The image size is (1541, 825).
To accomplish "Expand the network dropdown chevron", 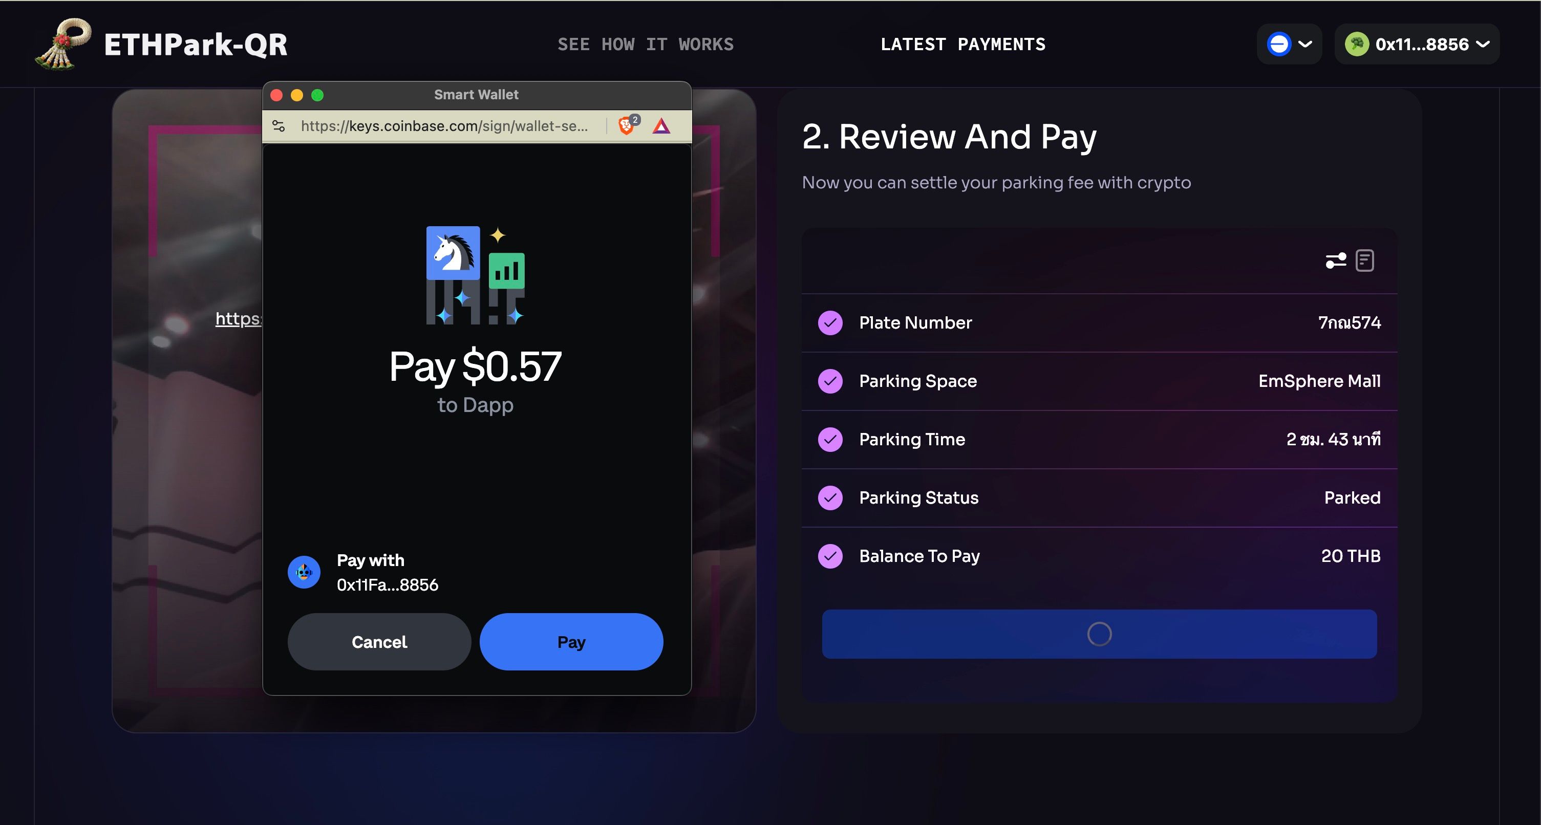I will pyautogui.click(x=1305, y=44).
